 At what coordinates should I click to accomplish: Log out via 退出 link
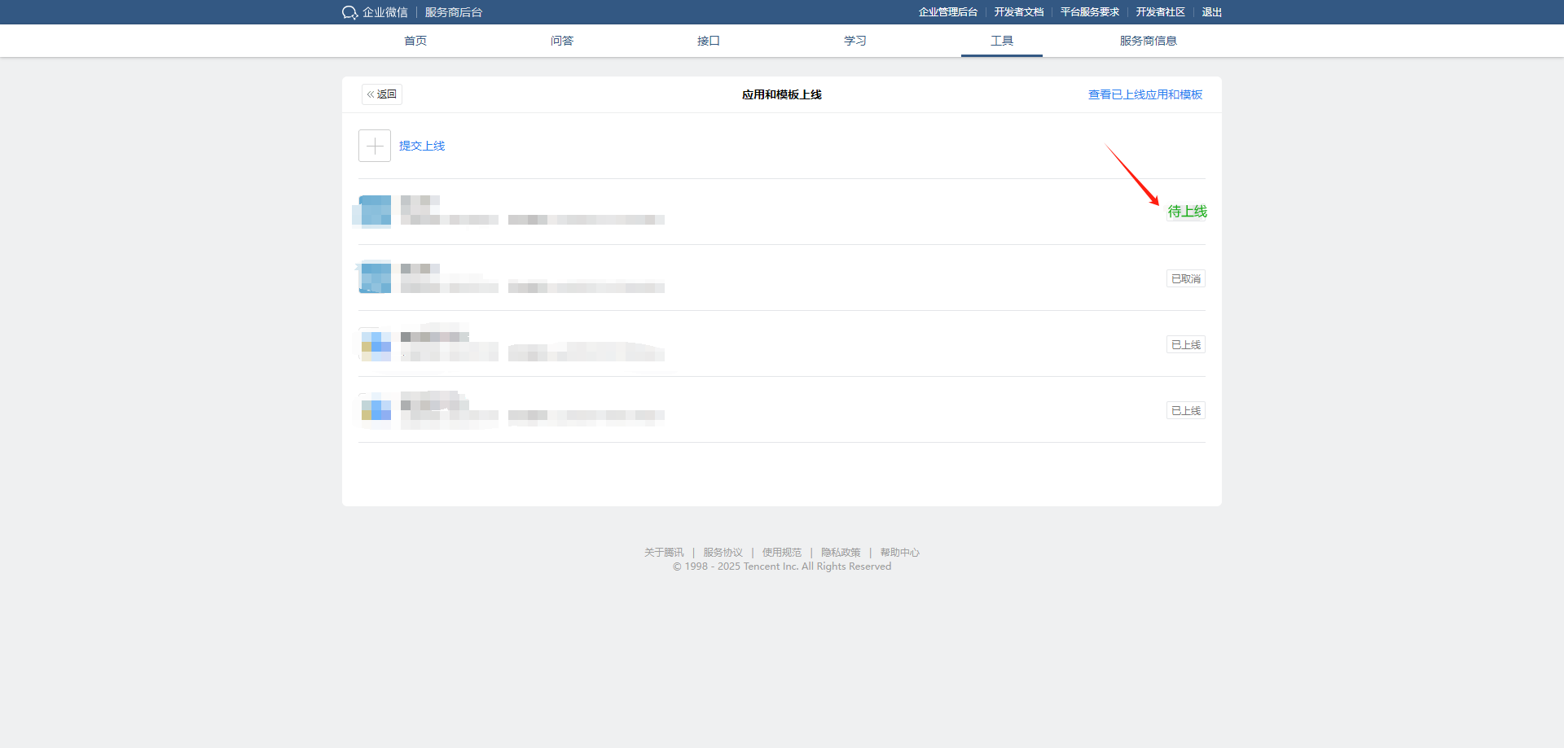pos(1211,12)
